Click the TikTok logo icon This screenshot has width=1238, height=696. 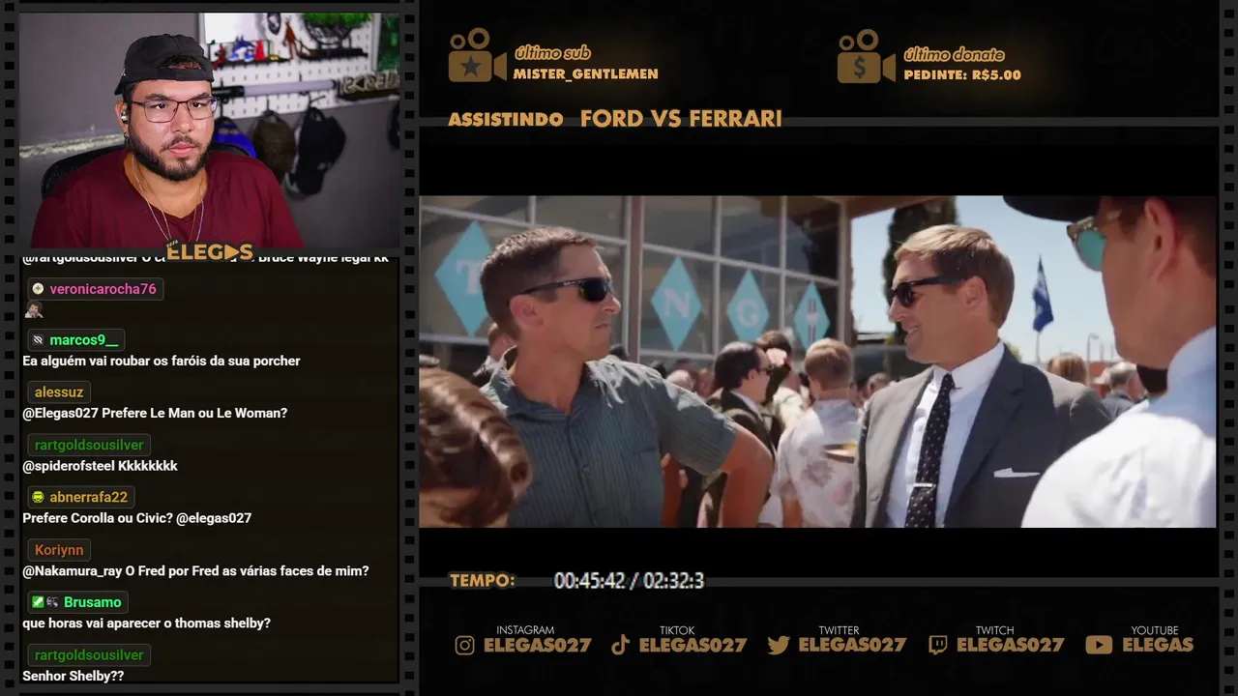621,645
